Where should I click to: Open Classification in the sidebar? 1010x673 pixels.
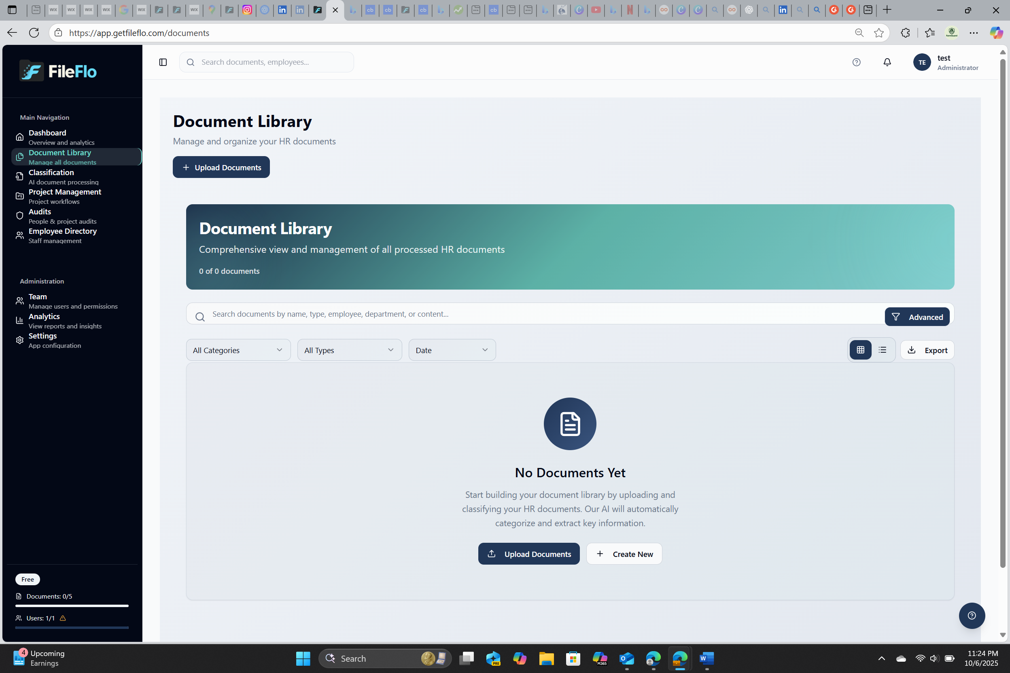(x=51, y=173)
